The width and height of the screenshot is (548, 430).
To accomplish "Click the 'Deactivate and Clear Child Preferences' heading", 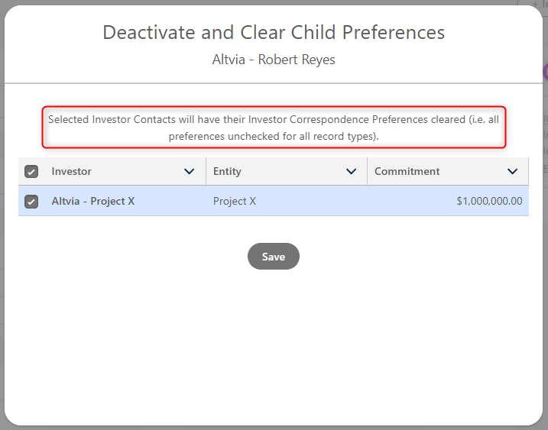I will point(274,33).
